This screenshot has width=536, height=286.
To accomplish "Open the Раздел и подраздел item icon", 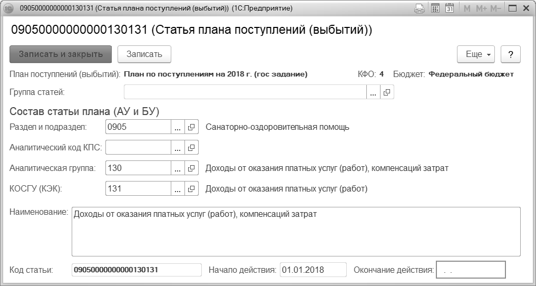I will point(191,127).
